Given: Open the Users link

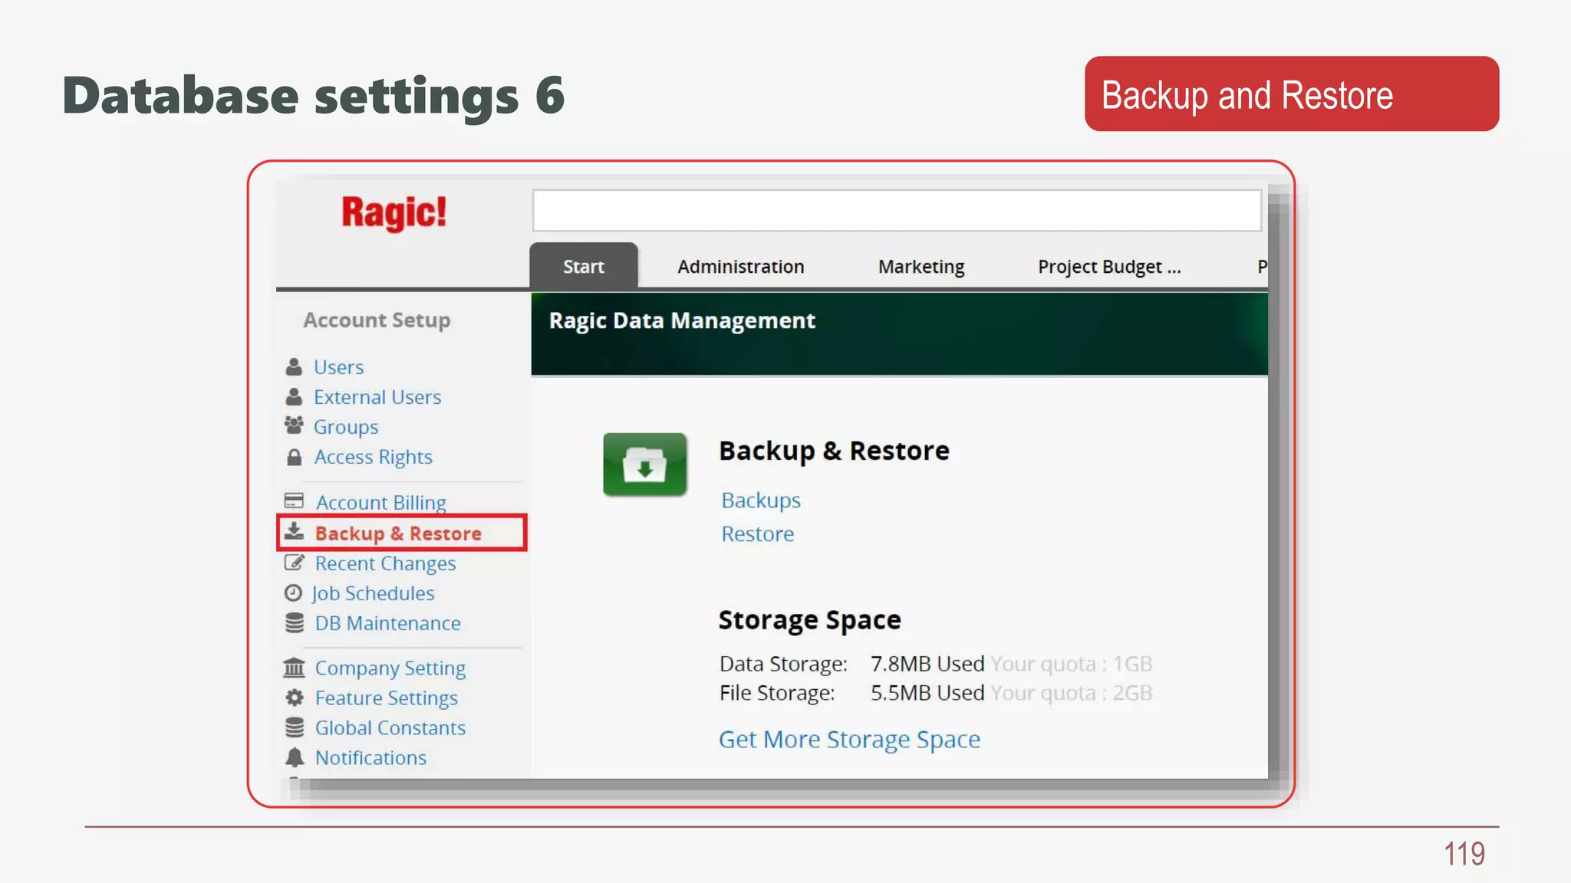Looking at the screenshot, I should [x=338, y=366].
